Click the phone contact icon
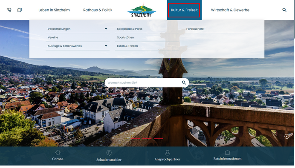295x168 pixels. coord(9,10)
